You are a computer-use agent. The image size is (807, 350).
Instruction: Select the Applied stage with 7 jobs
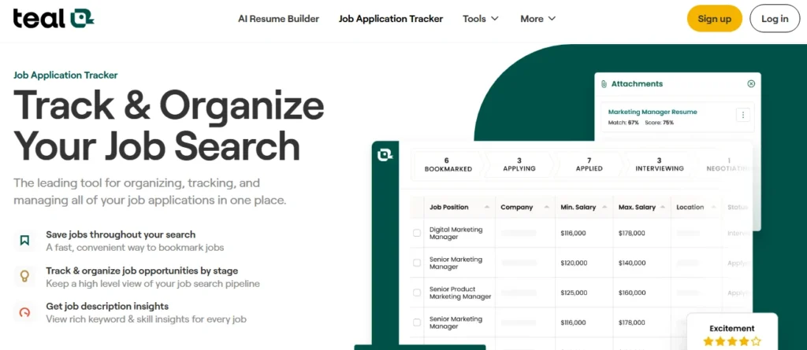pos(589,164)
